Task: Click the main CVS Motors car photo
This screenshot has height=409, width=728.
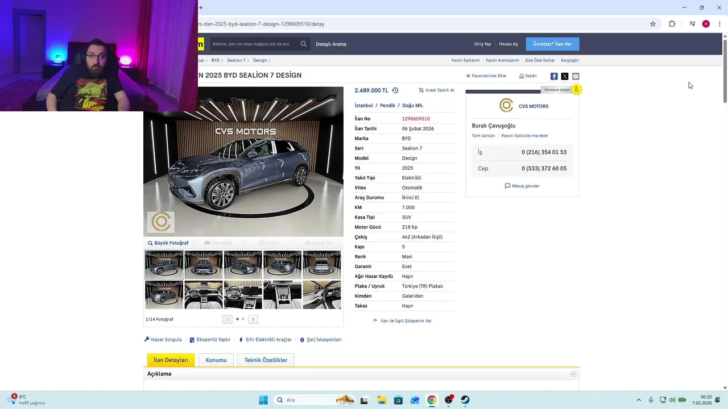Action: pos(243,161)
